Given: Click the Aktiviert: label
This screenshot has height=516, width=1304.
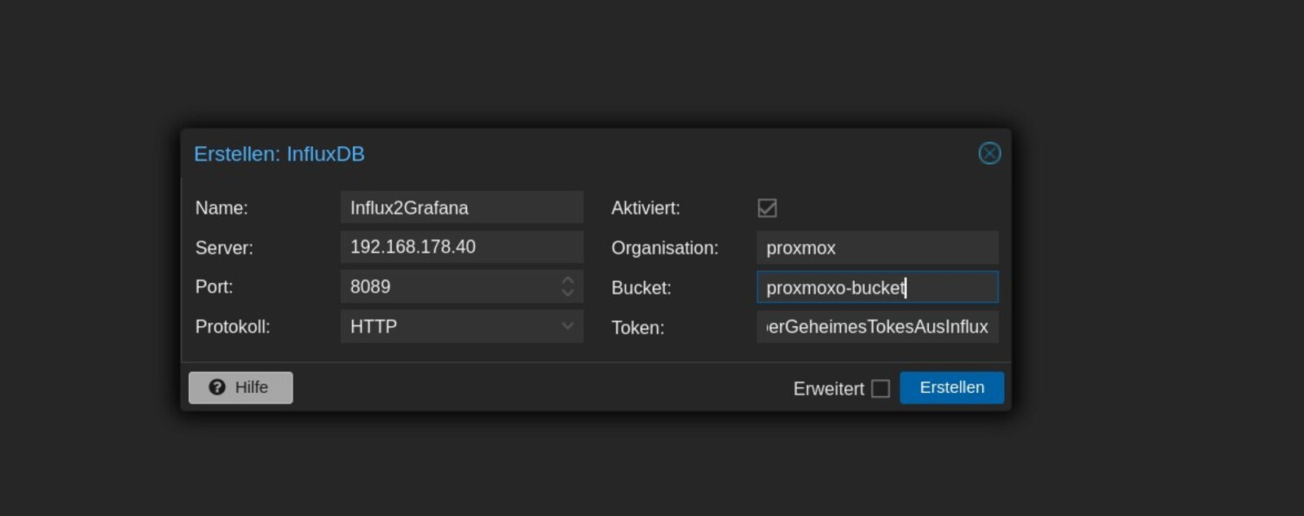Looking at the screenshot, I should pyautogui.click(x=645, y=208).
